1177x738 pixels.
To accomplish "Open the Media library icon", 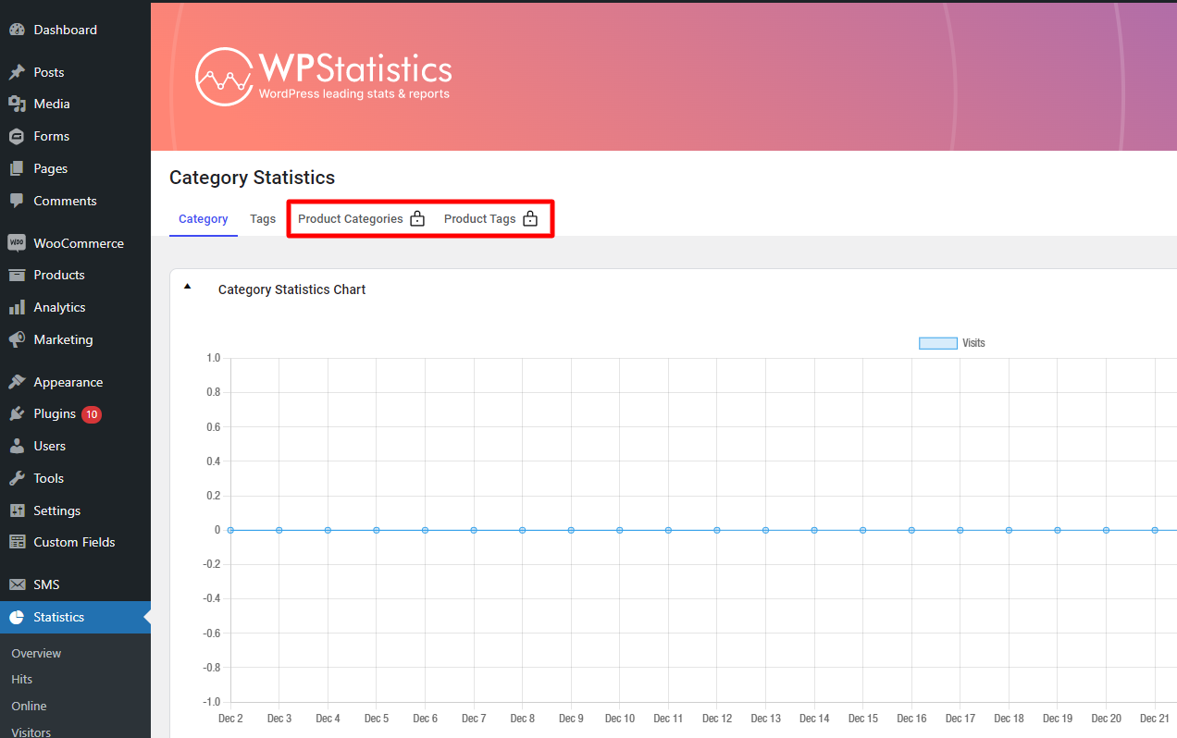I will (x=19, y=104).
